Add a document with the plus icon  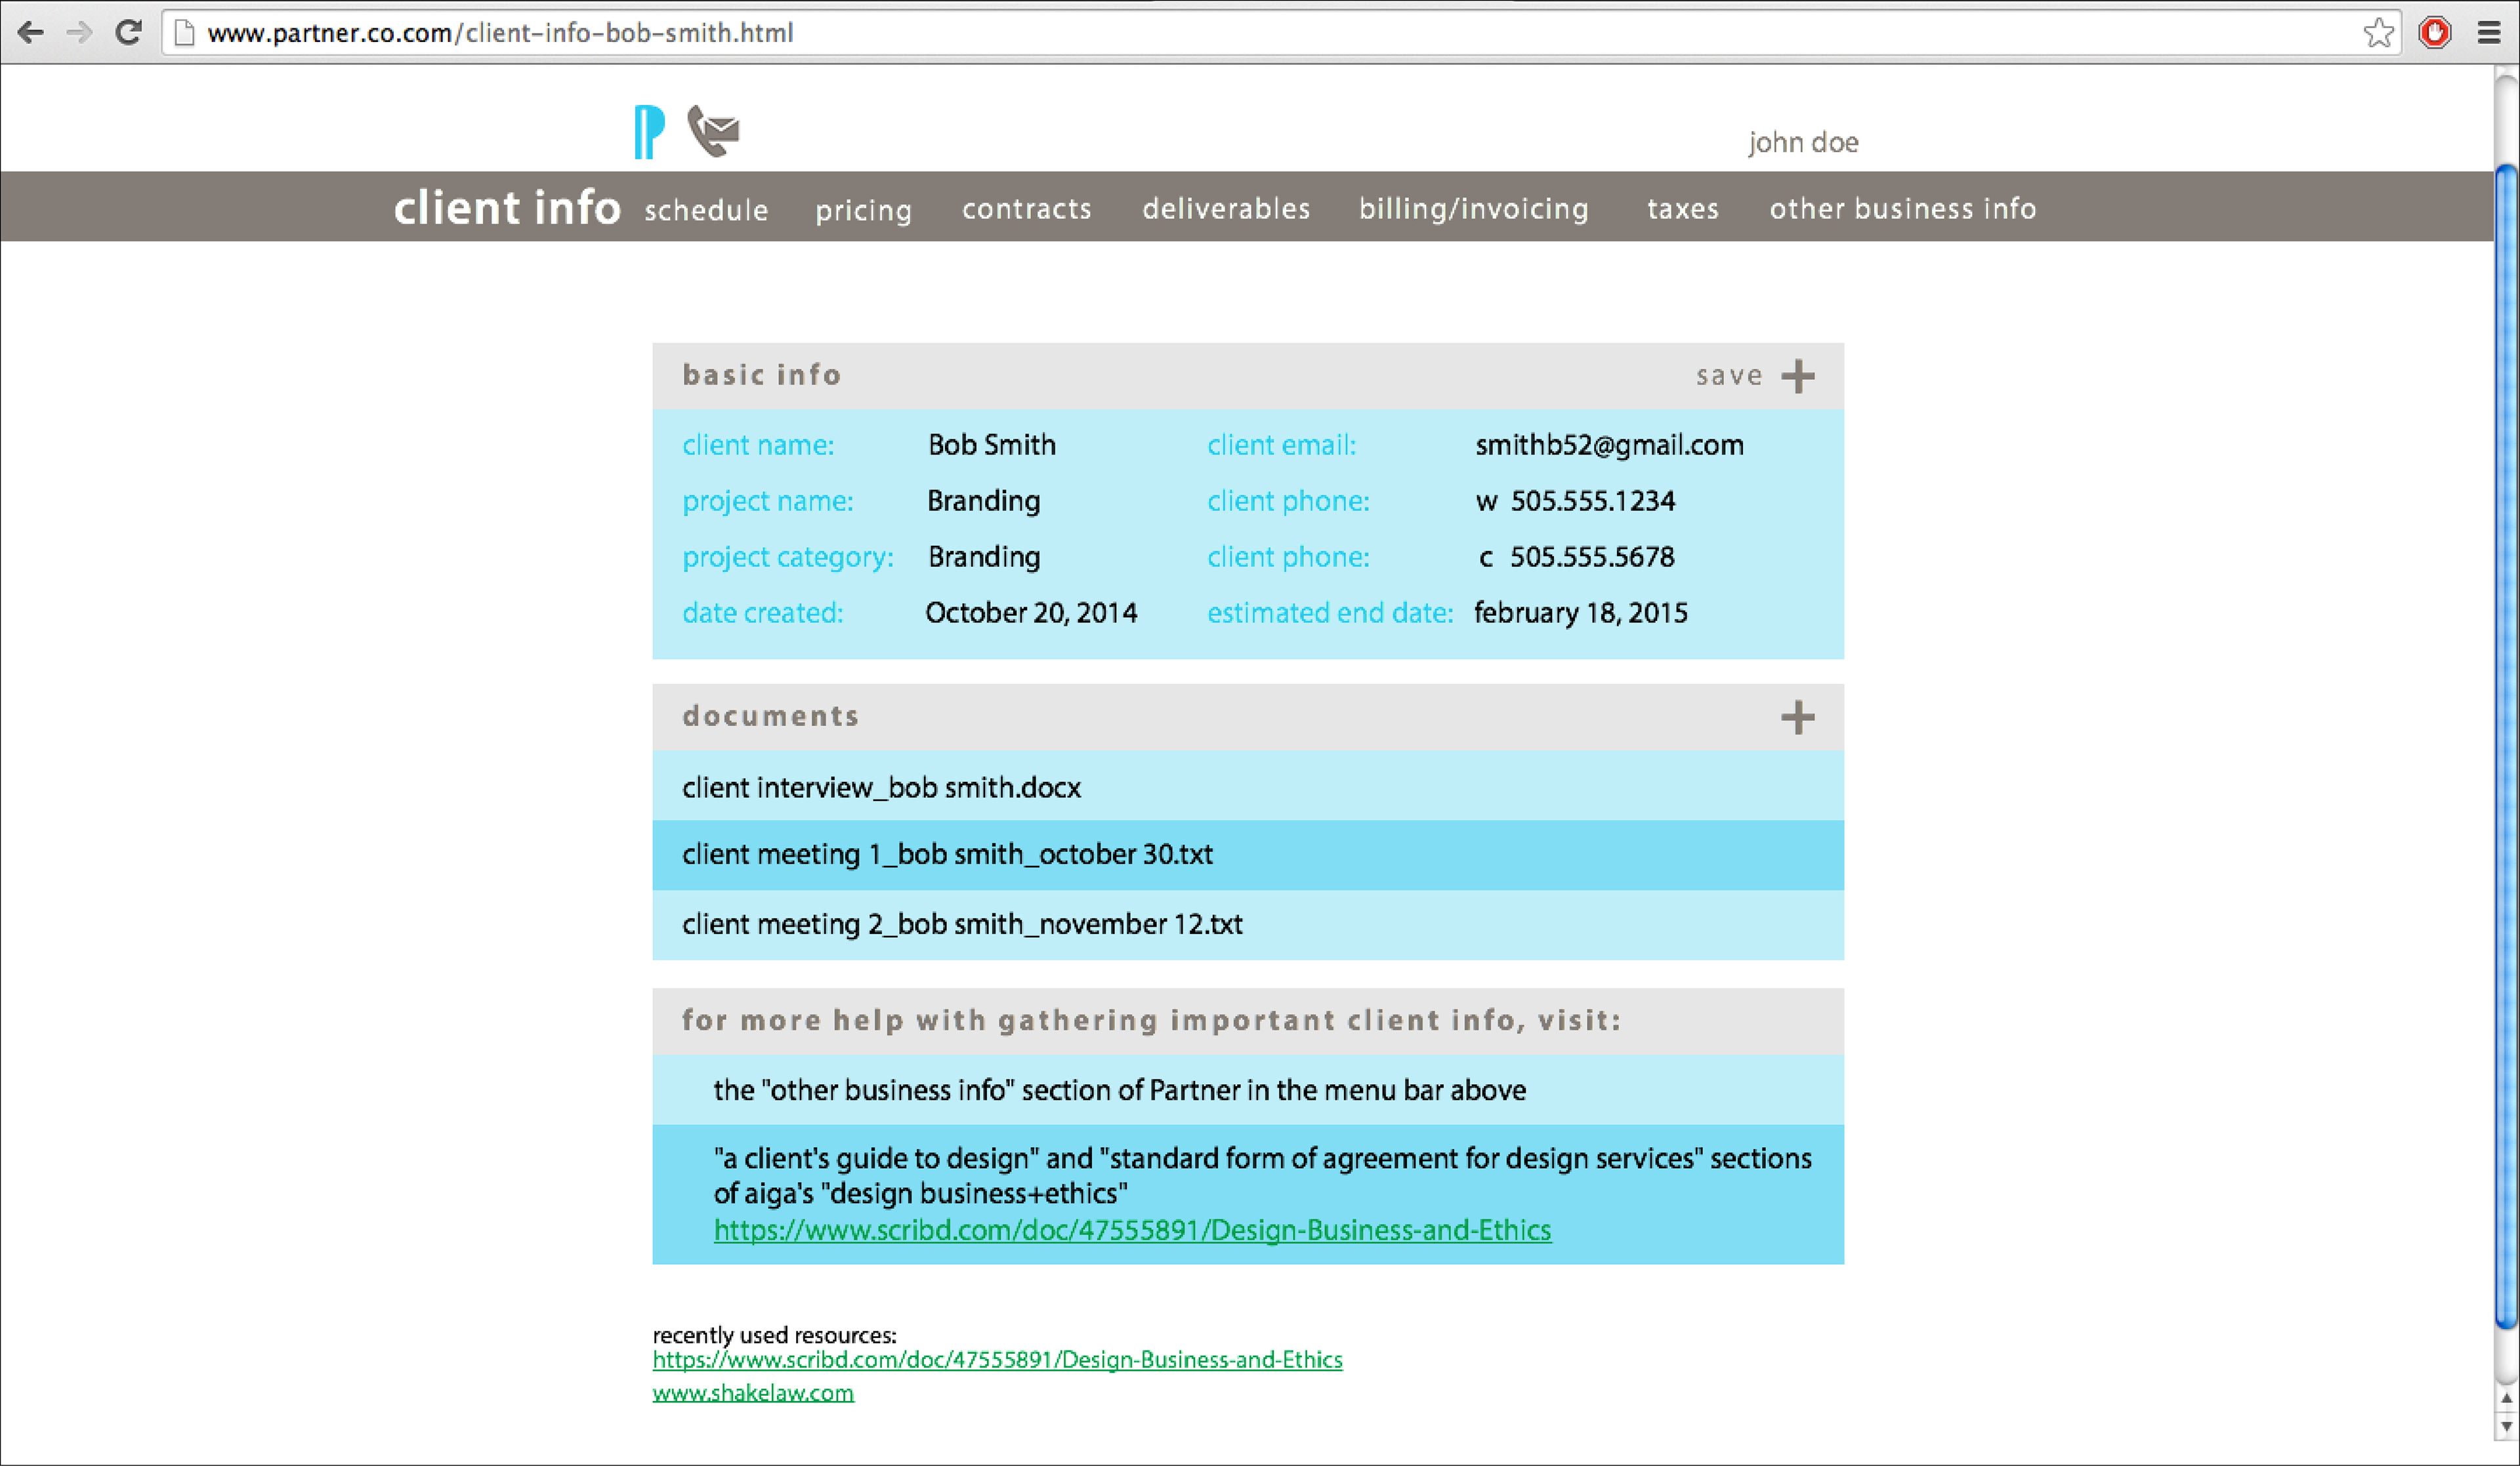click(x=1798, y=718)
